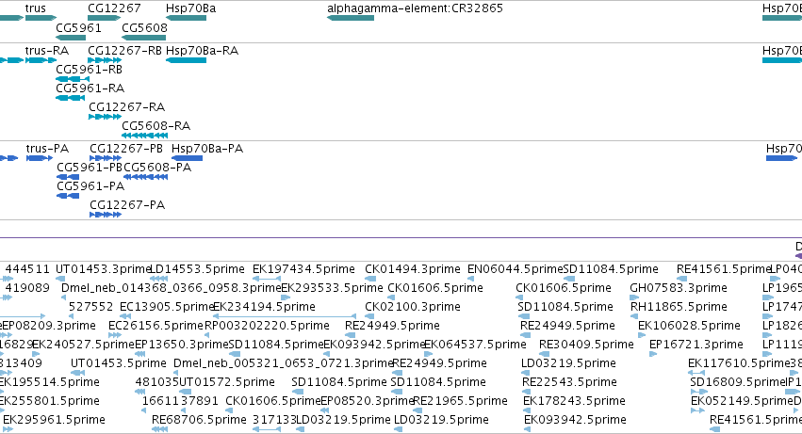Click EST EK240527.5prime
802x434 pixels.
click(83, 346)
